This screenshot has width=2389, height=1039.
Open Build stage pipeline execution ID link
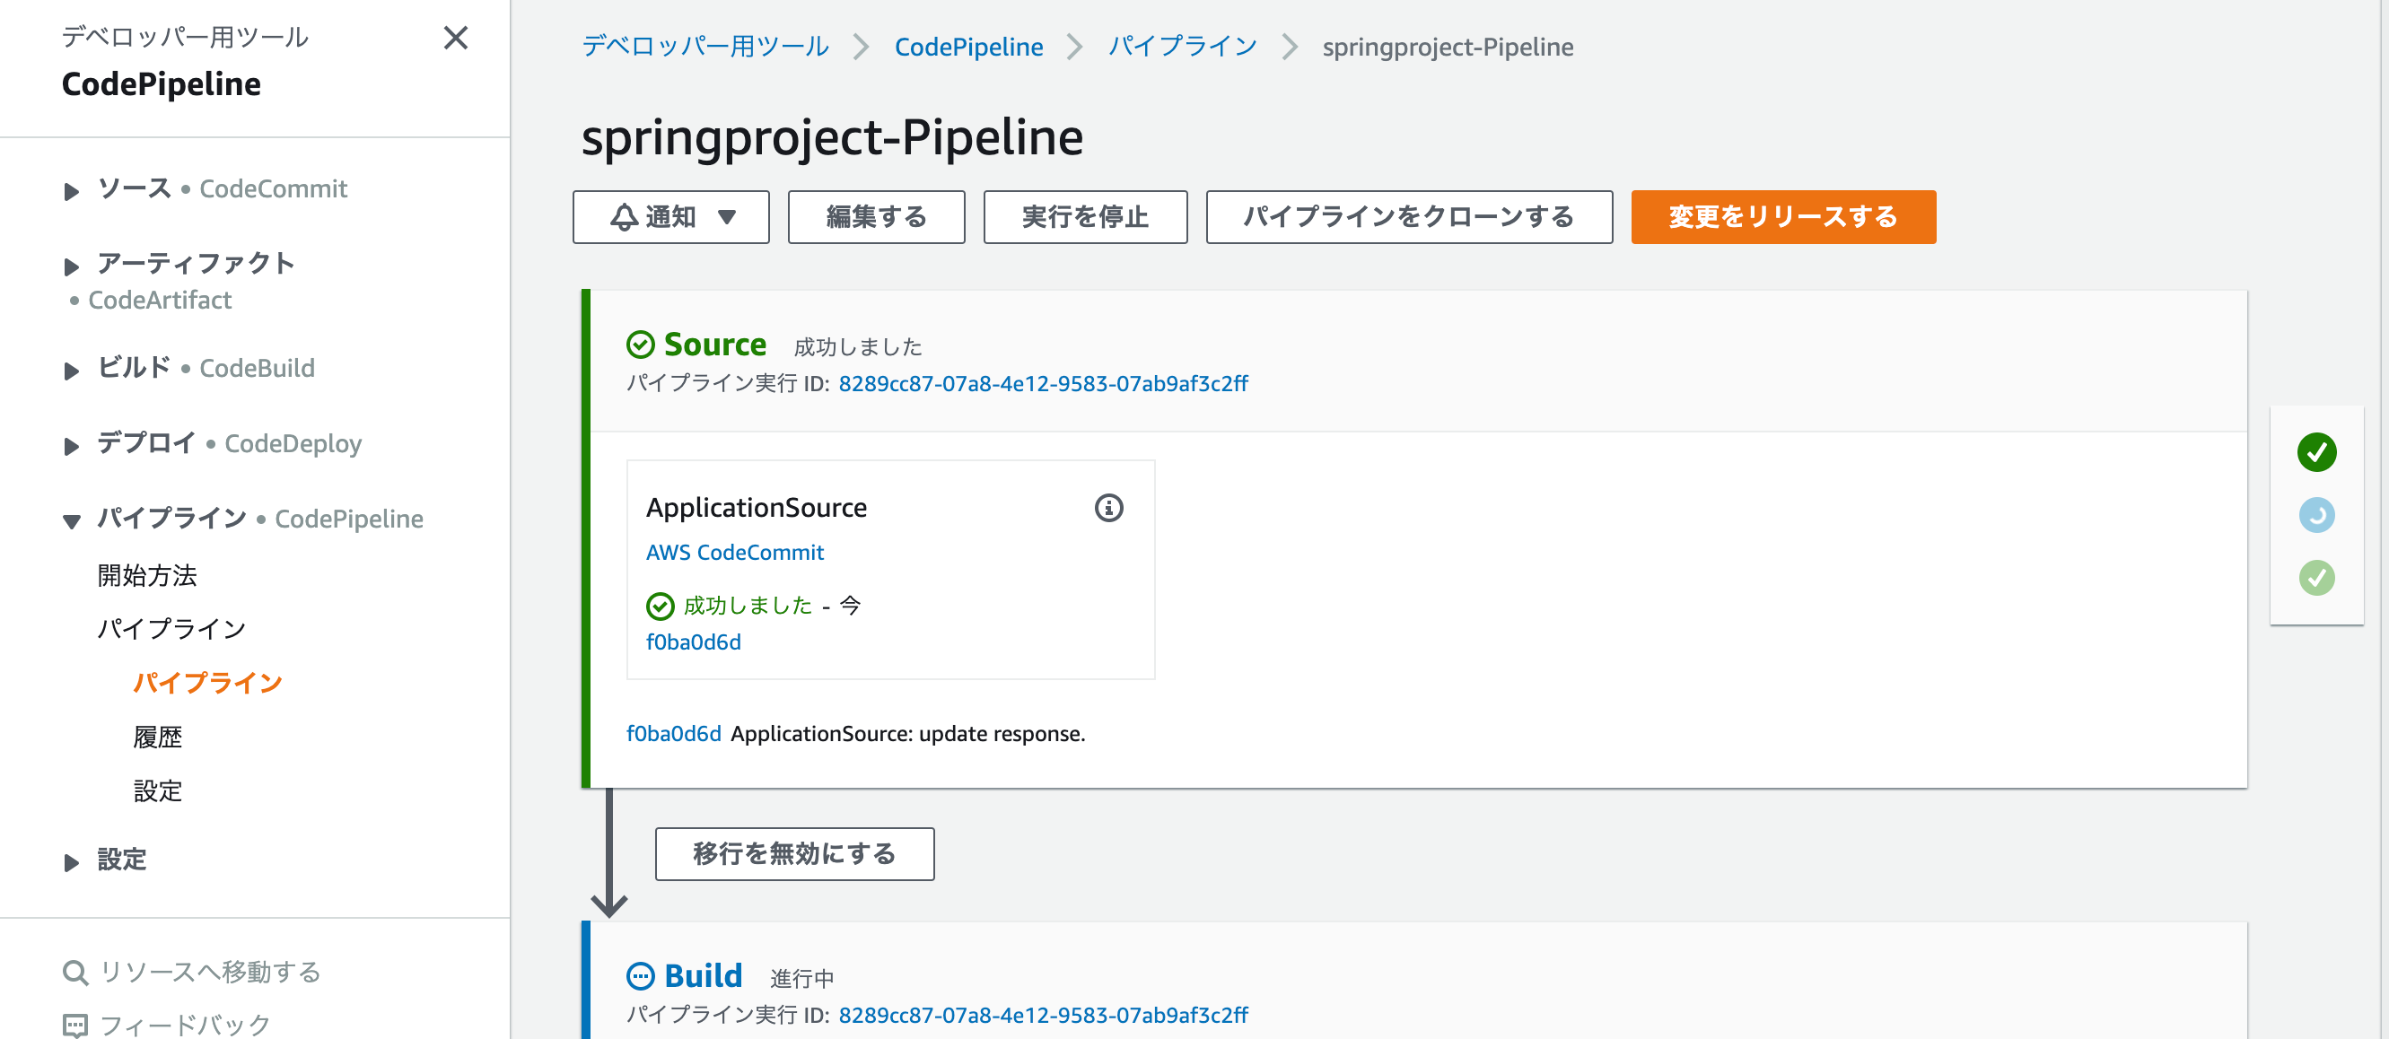tap(1044, 1015)
